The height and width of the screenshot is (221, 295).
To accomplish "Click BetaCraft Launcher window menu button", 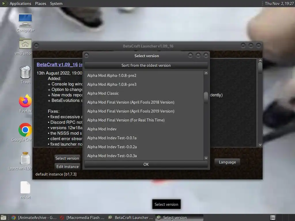I will click(x=36, y=46).
